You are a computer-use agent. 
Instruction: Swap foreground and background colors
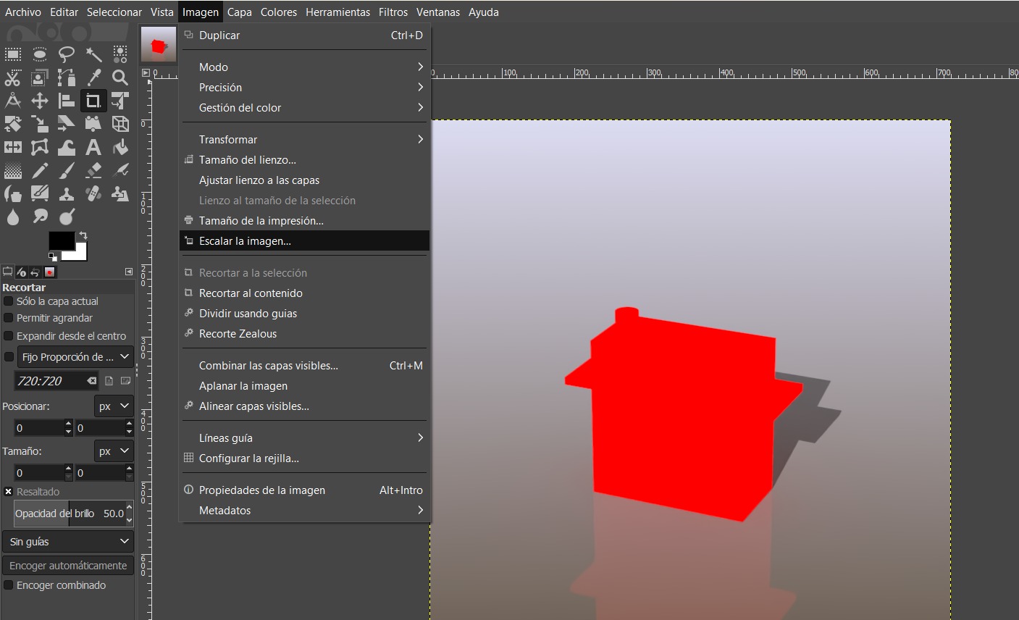(83, 235)
